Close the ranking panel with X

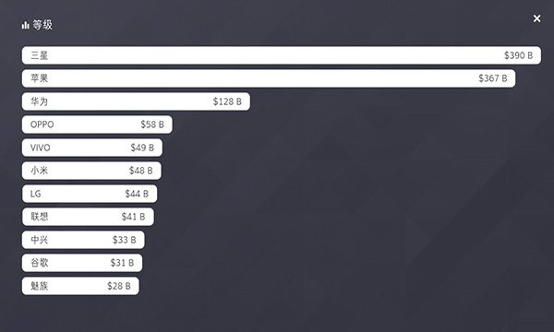pyautogui.click(x=536, y=18)
